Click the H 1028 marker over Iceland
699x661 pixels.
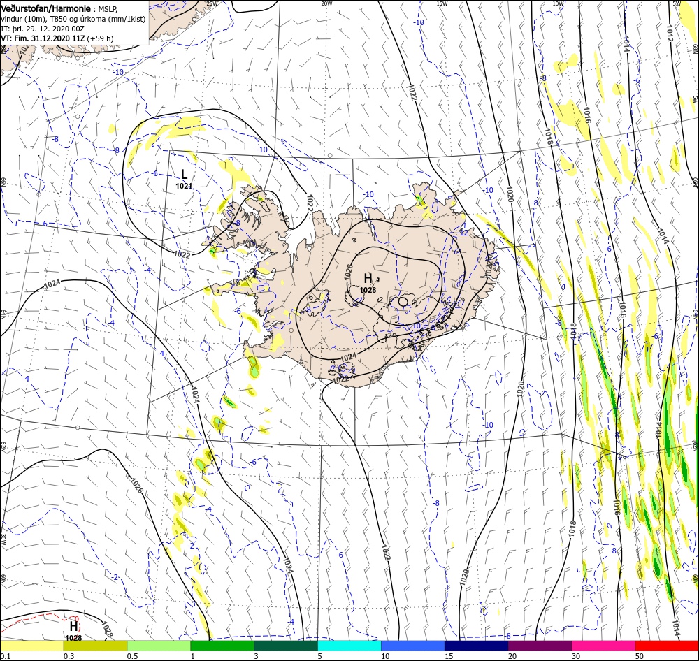(368, 282)
